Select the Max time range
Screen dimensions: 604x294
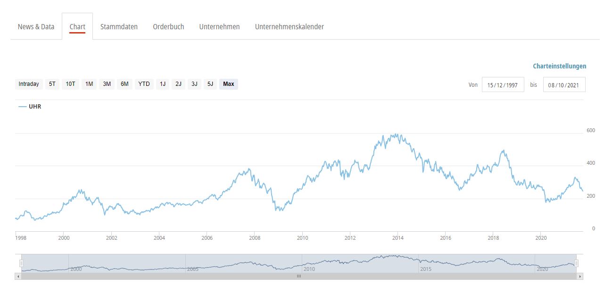(228, 84)
